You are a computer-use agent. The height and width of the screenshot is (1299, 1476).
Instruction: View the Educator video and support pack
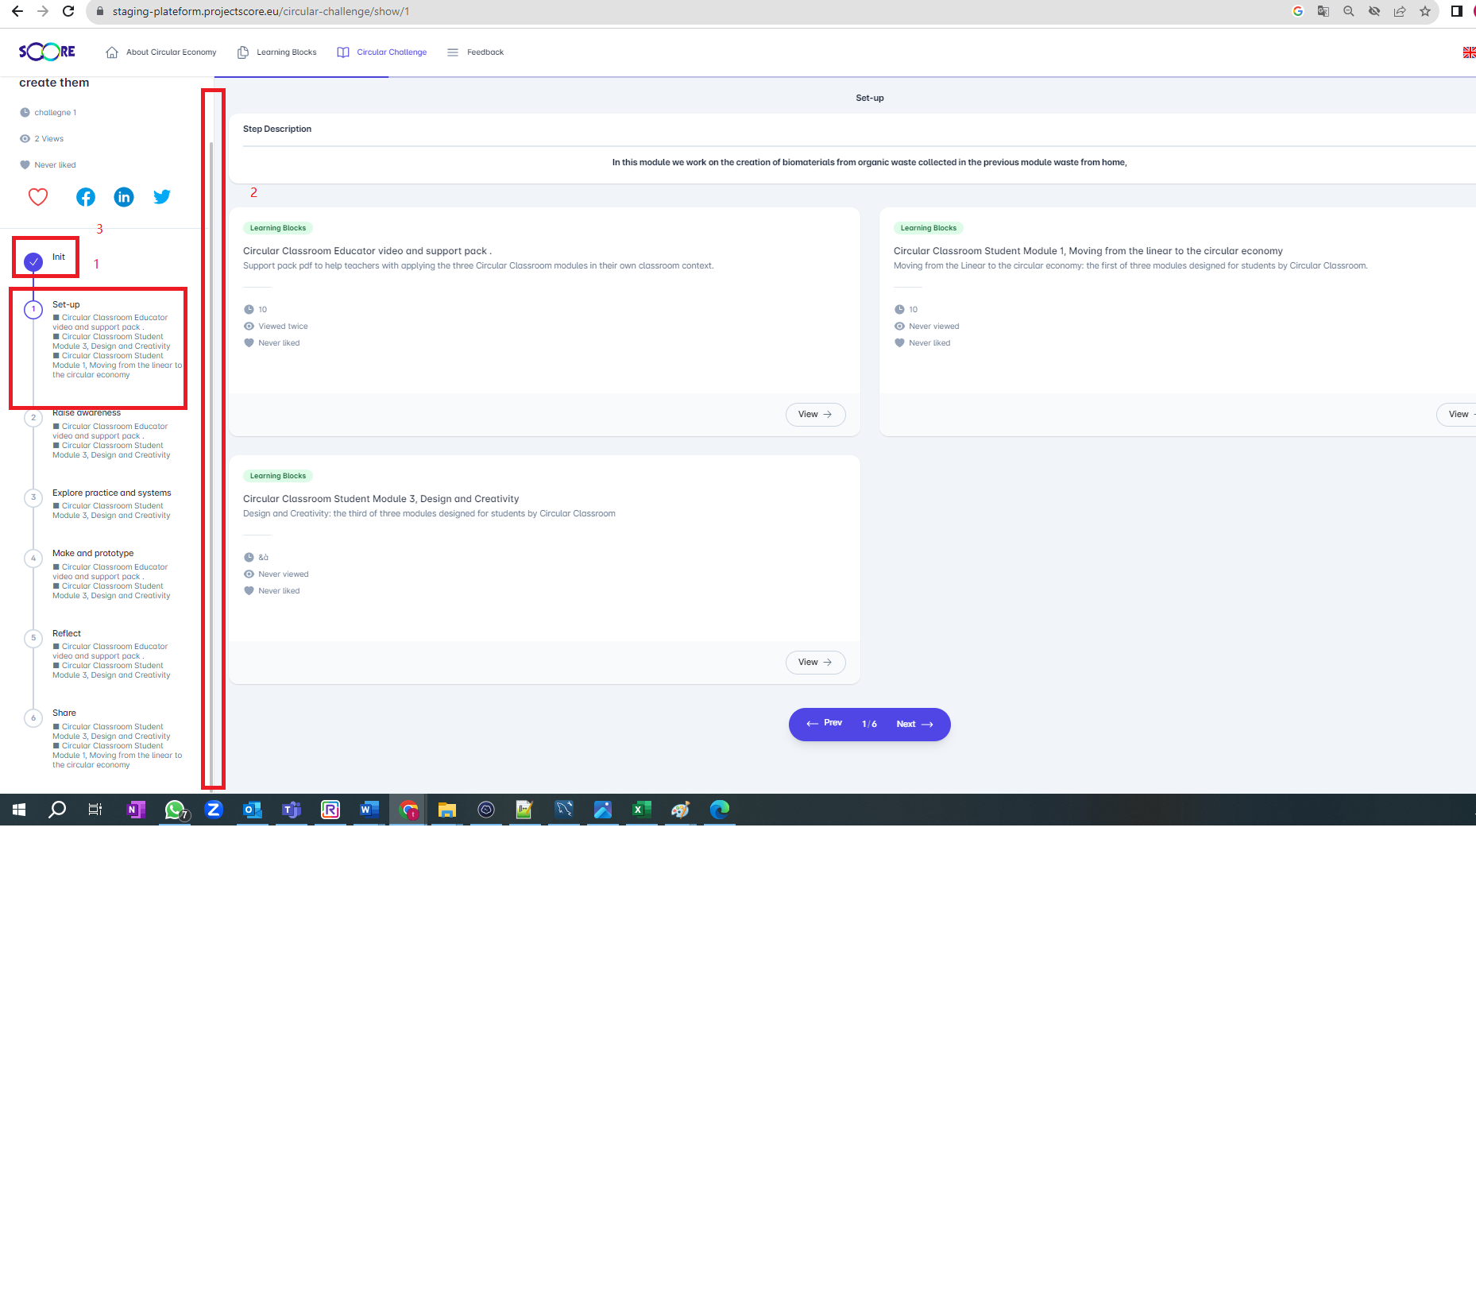815,415
